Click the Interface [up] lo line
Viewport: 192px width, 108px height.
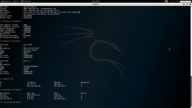(x=15, y=61)
